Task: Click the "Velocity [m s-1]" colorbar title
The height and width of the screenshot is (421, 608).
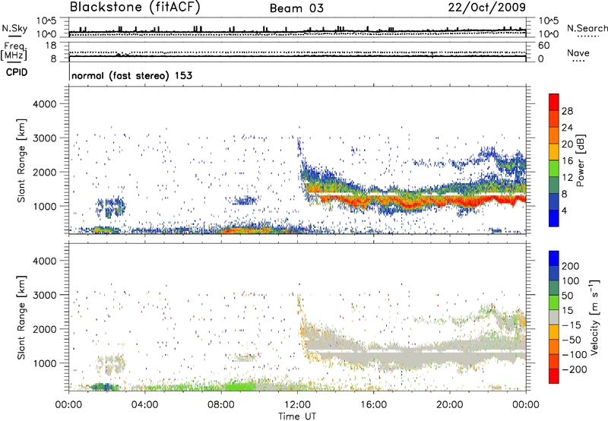Action: click(x=594, y=317)
